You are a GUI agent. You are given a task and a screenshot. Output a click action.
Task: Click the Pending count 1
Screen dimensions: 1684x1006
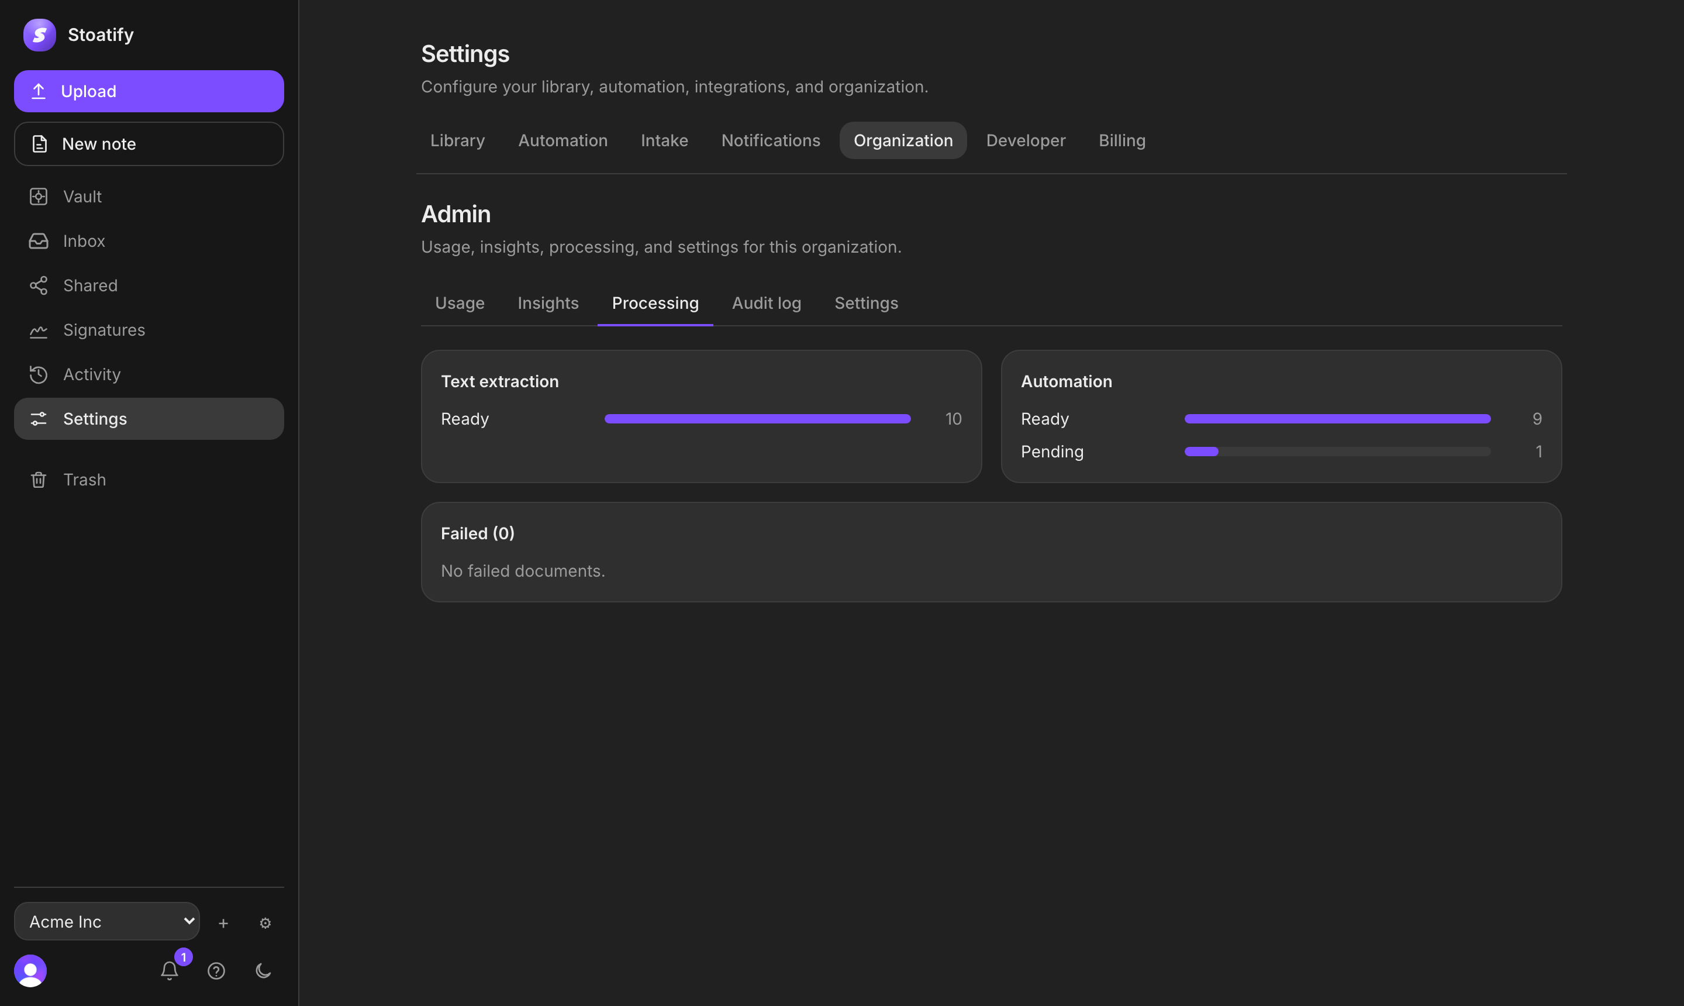click(x=1539, y=452)
